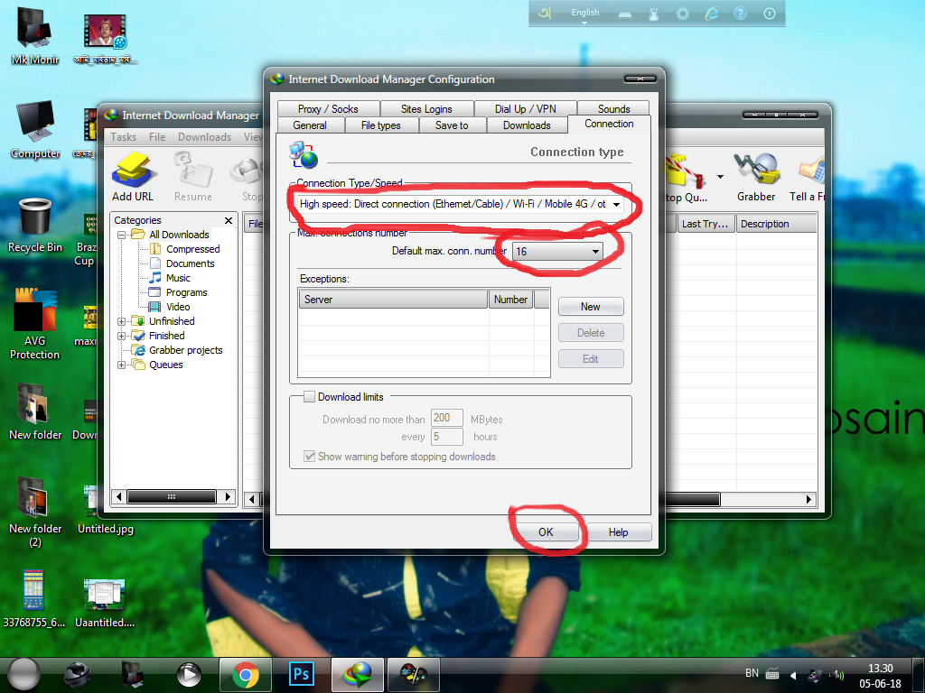Viewport: 925px width, 693px height.
Task: Switch to the File types tab
Action: point(381,125)
